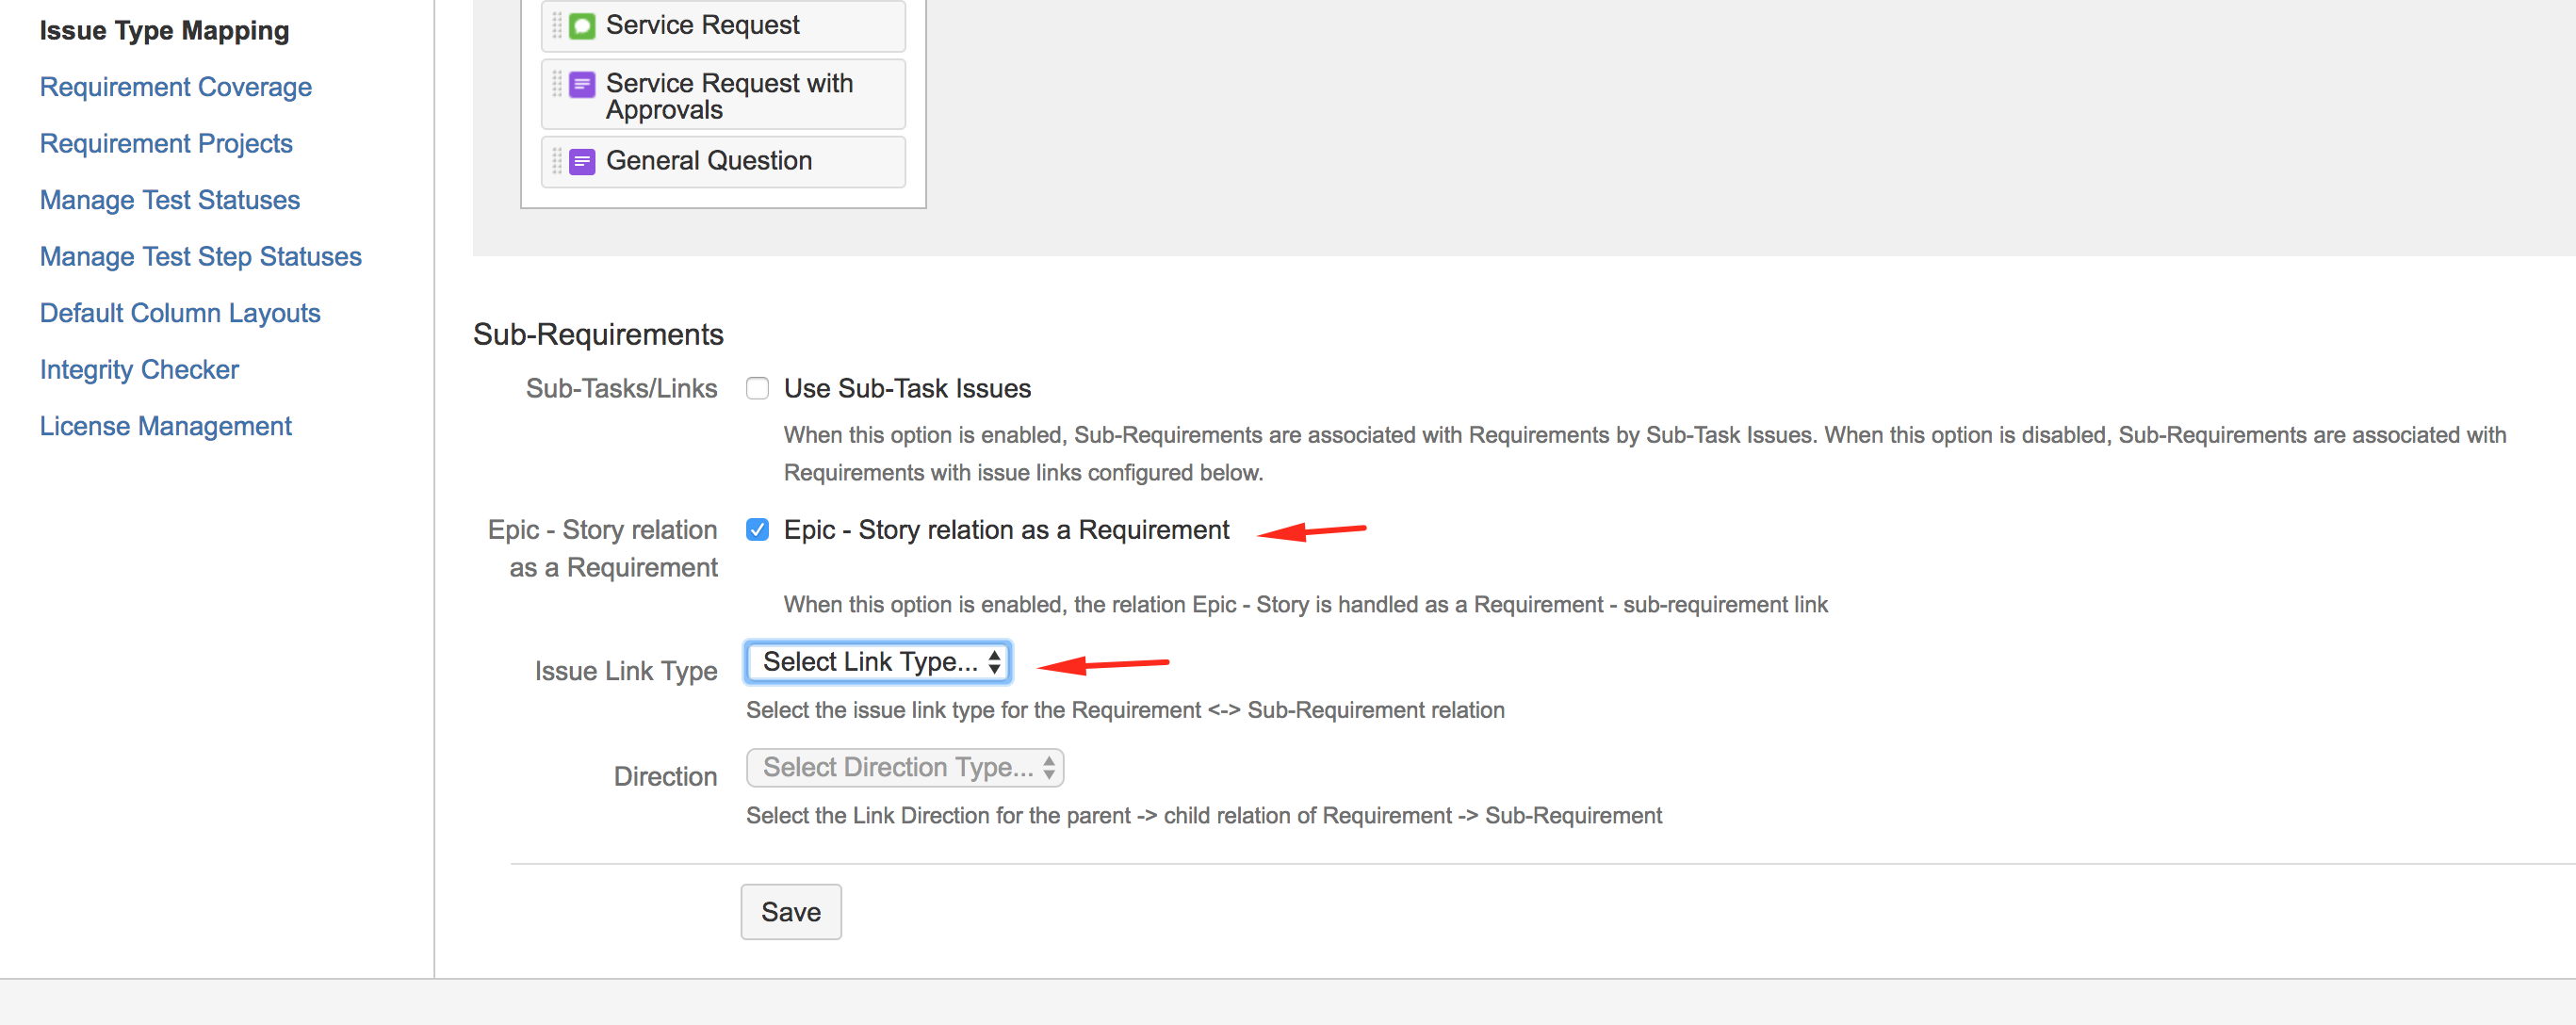Select Issue Type Mapping in sidebar
This screenshot has height=1025, width=2576.
(164, 31)
